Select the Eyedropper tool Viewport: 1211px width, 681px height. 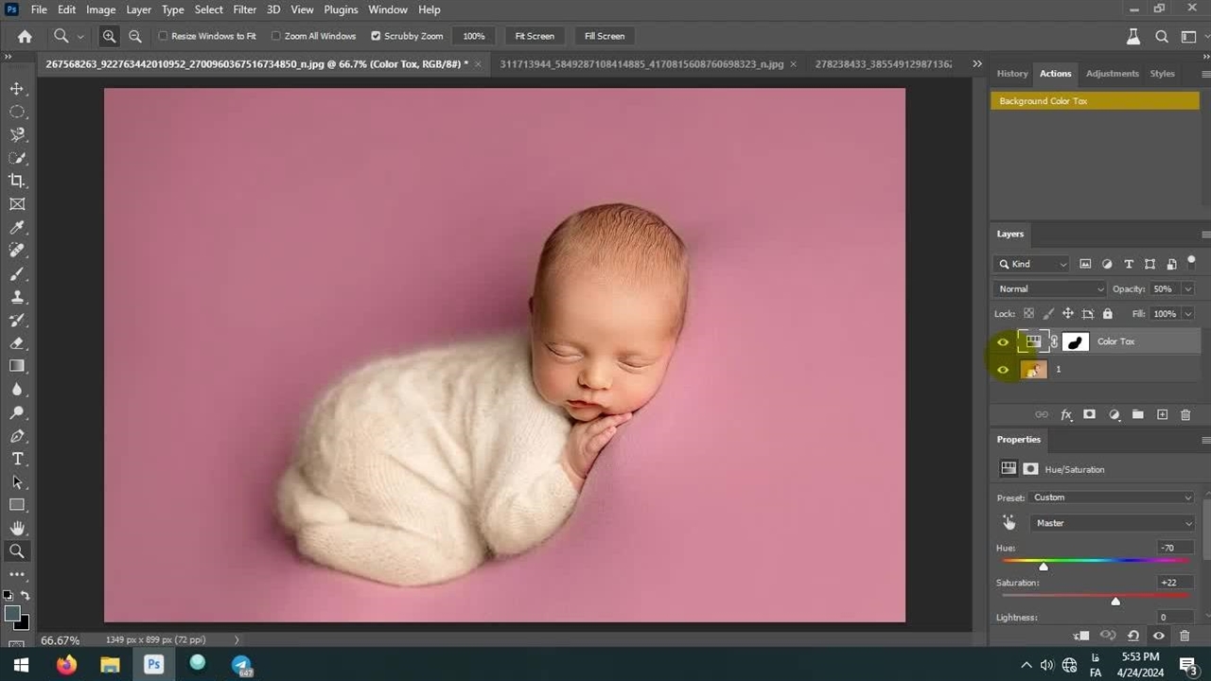(17, 227)
